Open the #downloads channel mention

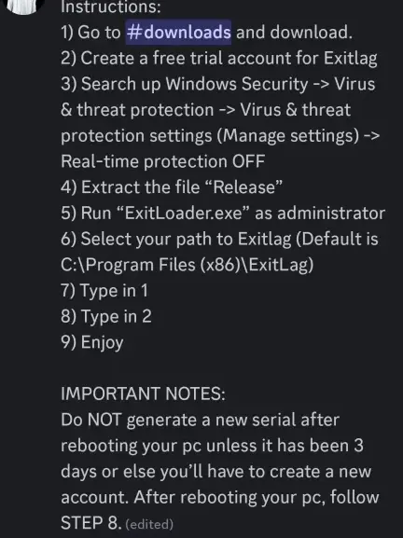pyautogui.click(x=178, y=33)
